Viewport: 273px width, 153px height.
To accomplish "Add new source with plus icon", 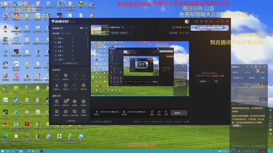I will pos(86,33).
